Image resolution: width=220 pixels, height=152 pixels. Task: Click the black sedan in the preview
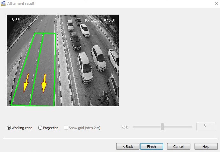[75, 41]
